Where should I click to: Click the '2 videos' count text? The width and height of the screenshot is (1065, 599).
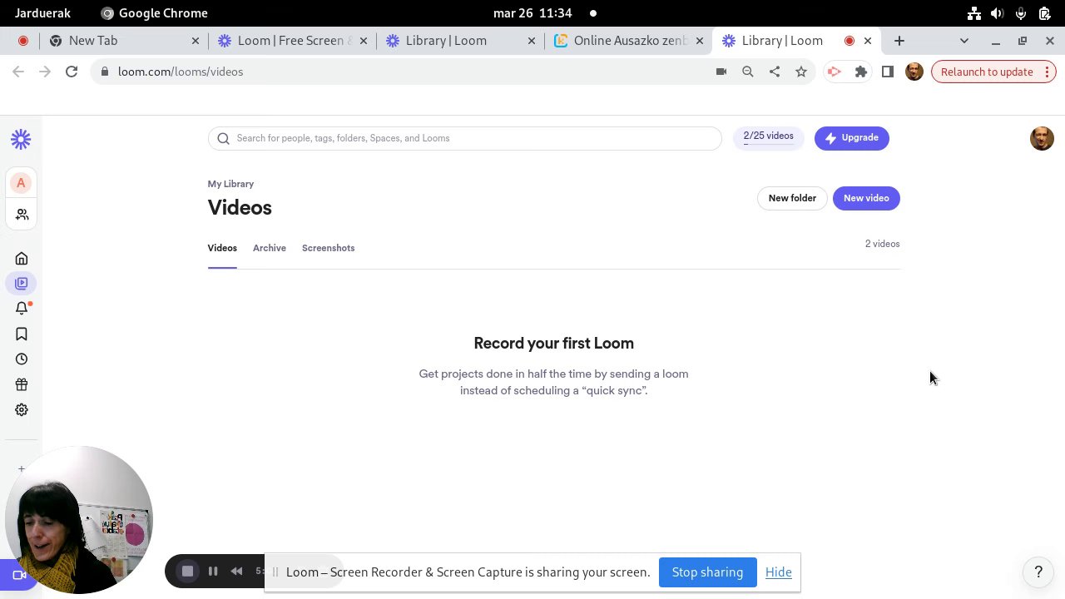(882, 244)
